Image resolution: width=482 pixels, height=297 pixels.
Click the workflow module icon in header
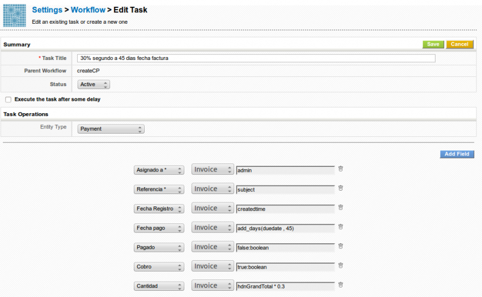pos(15,15)
